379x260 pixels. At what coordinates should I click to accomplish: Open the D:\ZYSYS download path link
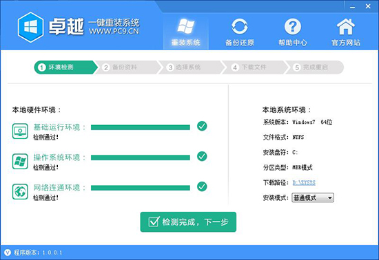coord(304,182)
